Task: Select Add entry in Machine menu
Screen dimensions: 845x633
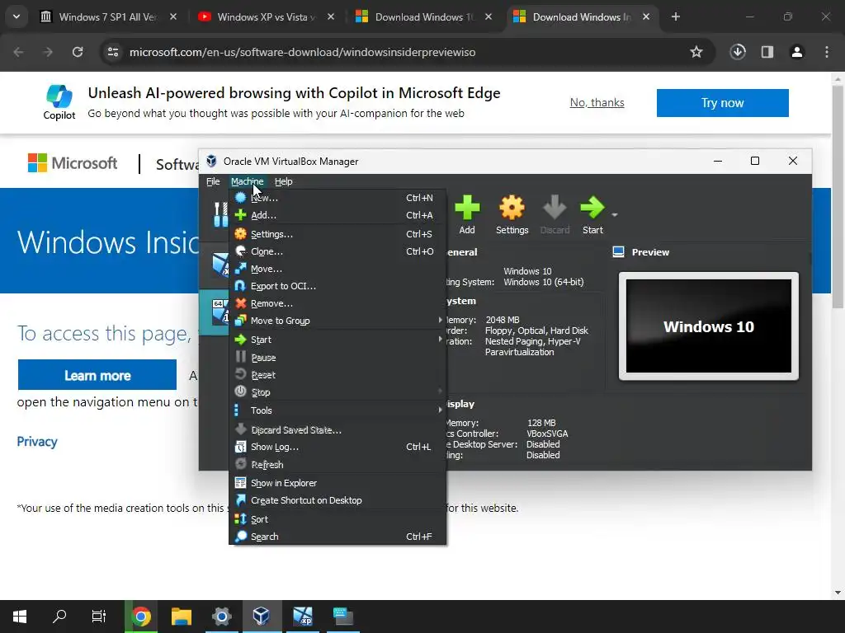Action: point(338,215)
